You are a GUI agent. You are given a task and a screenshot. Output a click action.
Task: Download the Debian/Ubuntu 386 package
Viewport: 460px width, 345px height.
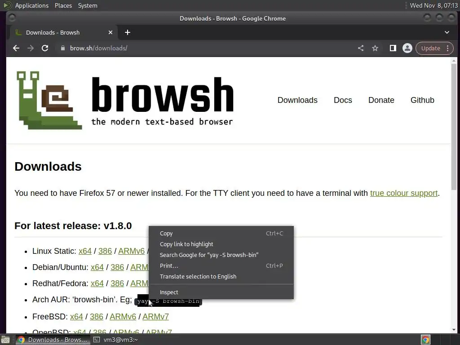[117, 267]
